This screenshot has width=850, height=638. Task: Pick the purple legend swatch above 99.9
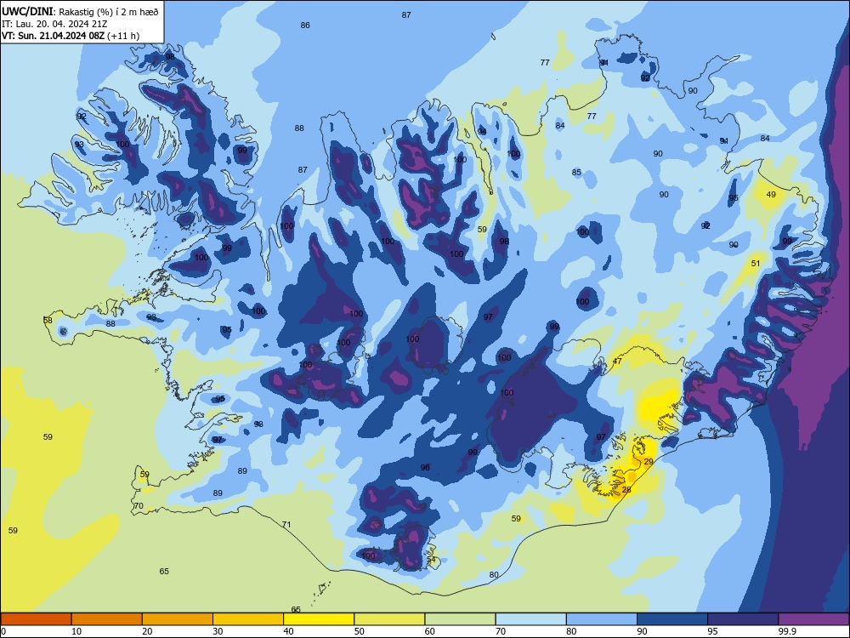click(x=813, y=619)
